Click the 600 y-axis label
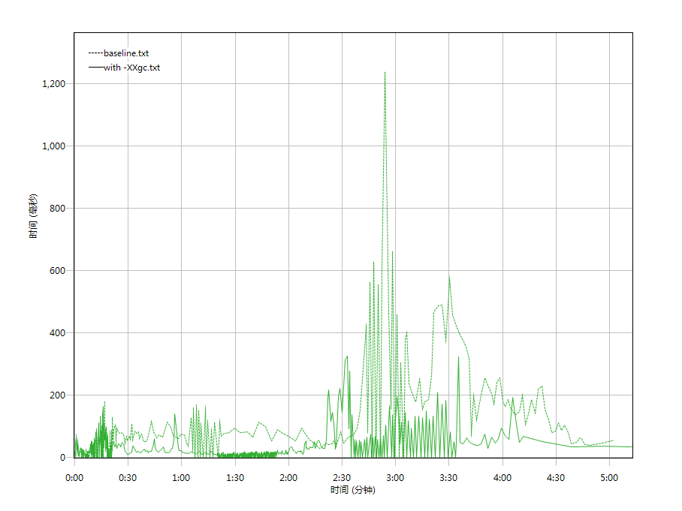Screen dimensions: 682x511 pyautogui.click(x=57, y=271)
